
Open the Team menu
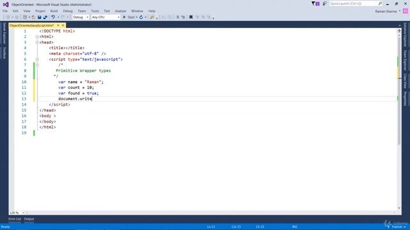(x=81, y=11)
